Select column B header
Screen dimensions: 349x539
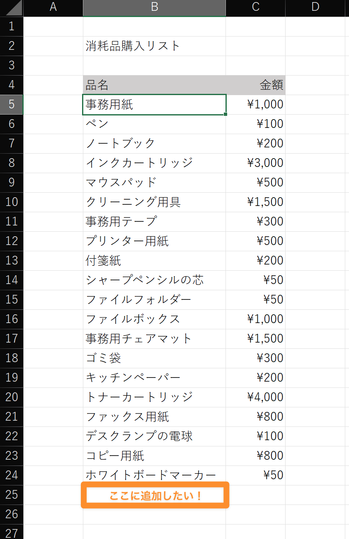point(154,8)
